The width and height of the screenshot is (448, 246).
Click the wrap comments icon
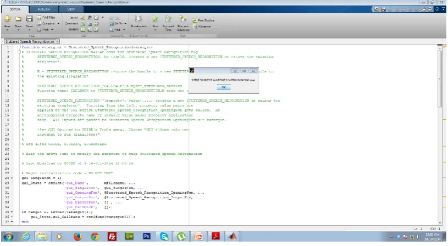point(96,24)
